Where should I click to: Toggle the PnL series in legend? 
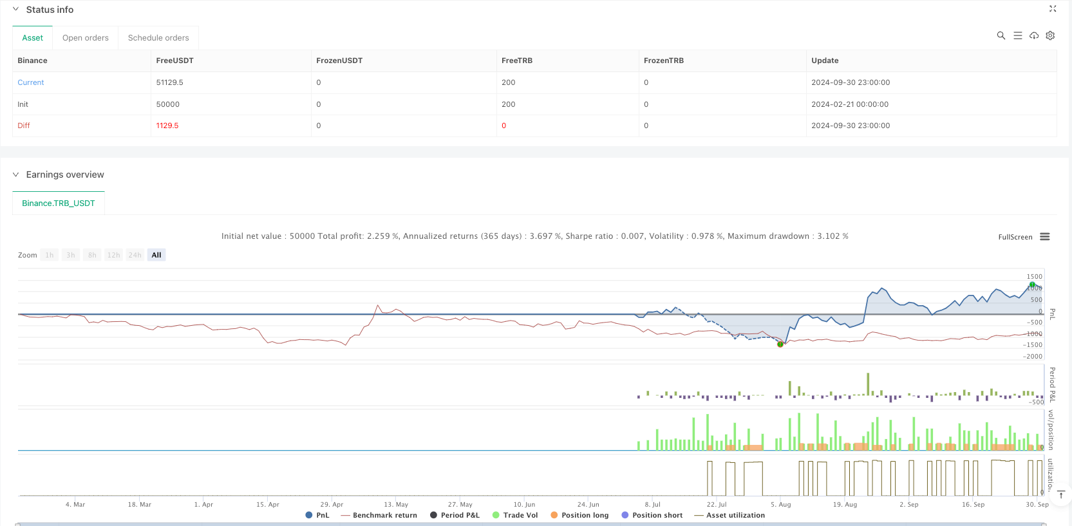point(317,515)
